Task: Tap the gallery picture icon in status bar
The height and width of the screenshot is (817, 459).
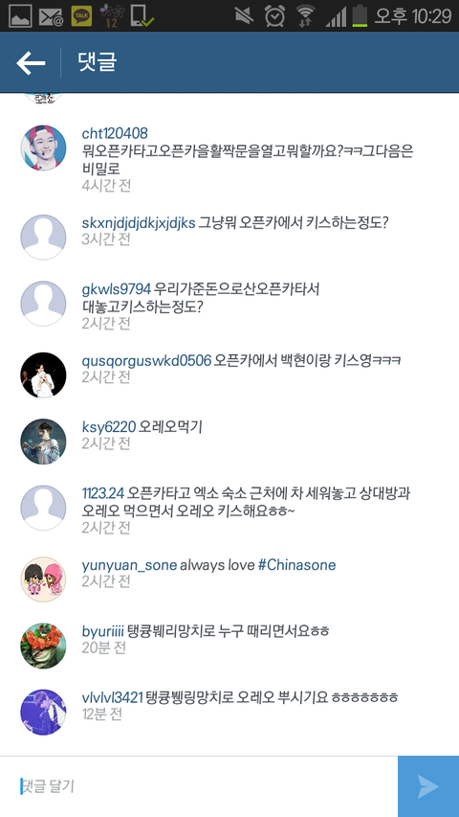Action: (x=20, y=16)
